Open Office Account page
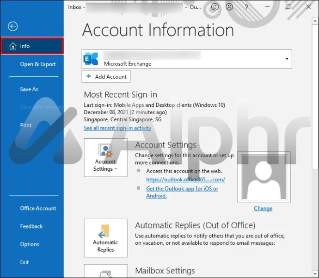This screenshot has width=319, height=278. pyautogui.click(x=38, y=208)
